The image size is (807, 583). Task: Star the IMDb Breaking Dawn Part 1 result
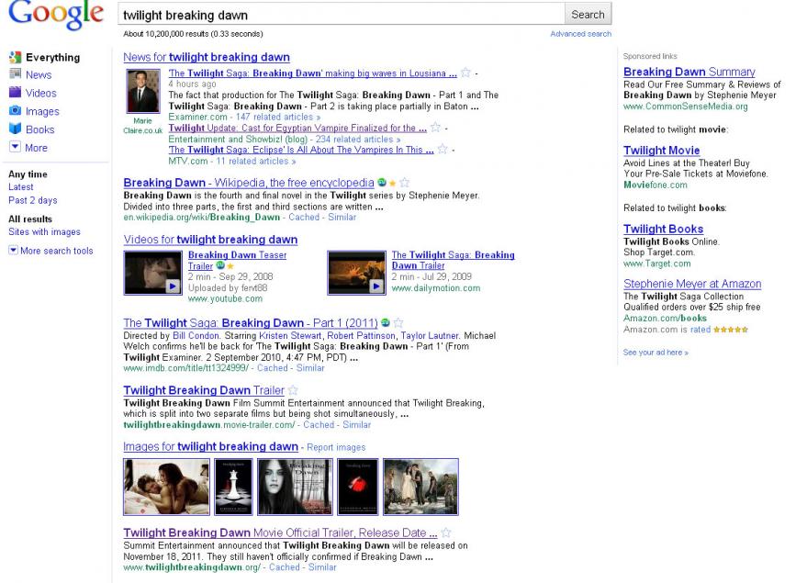tap(398, 322)
